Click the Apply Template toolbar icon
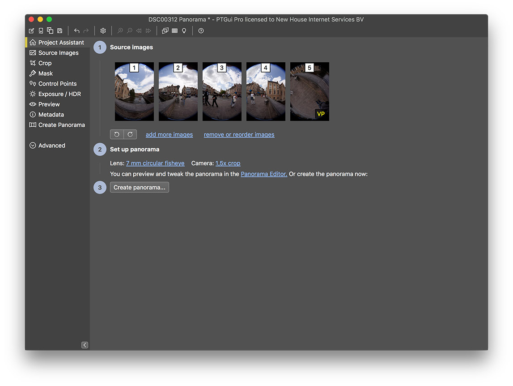The image size is (513, 386). [50, 30]
